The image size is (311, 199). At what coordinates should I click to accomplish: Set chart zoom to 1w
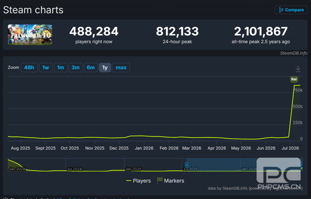pos(46,68)
